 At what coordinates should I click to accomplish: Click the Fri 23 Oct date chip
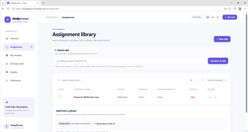click(x=196, y=17)
